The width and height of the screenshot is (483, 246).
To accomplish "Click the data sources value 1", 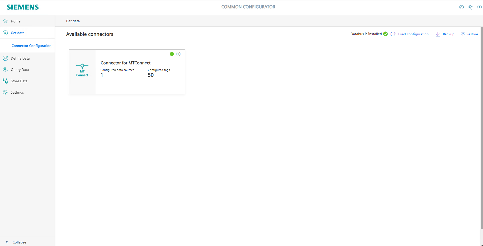I will (102, 75).
